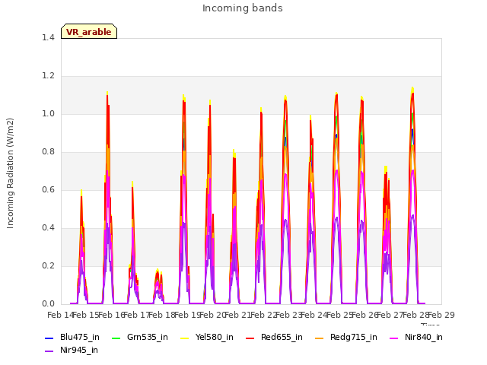Click the Feb 14 x-axis tick label
The image size is (487, 365).
[60, 315]
